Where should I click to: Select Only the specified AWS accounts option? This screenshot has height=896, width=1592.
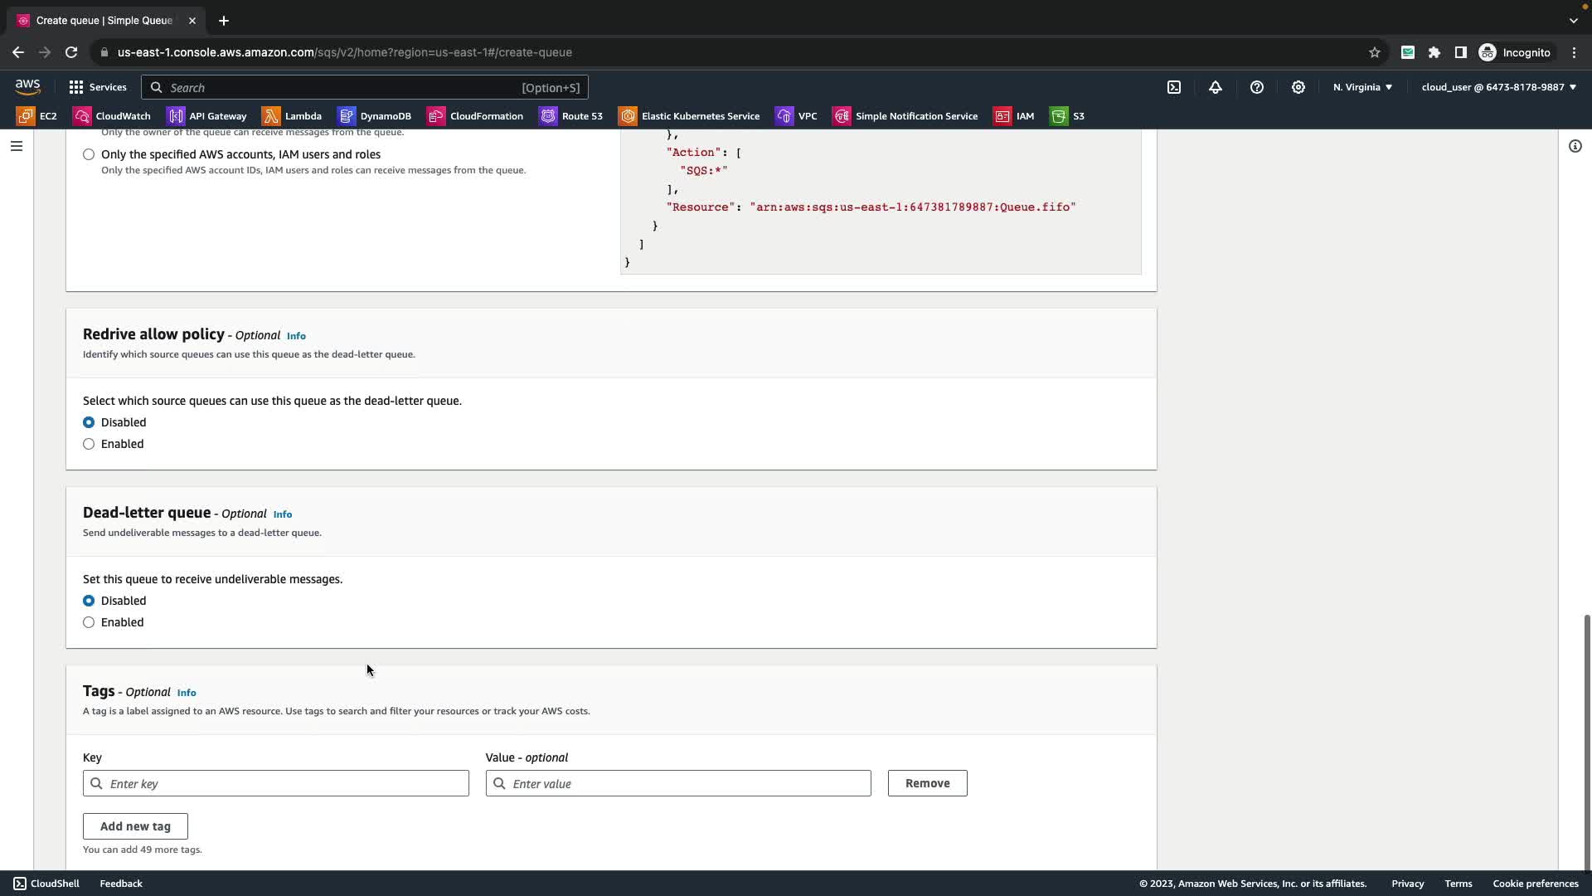[x=89, y=155]
